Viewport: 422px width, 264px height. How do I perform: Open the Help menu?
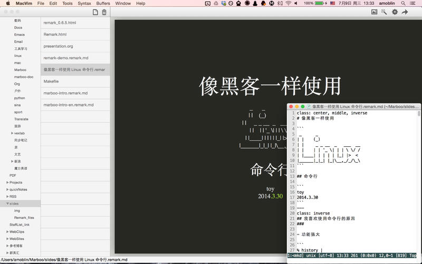[140, 3]
